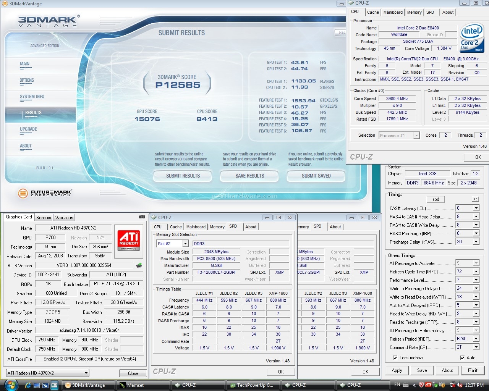Open the Mainboard tab in top CPU-Z window
The image size is (489, 391).
tap(393, 12)
